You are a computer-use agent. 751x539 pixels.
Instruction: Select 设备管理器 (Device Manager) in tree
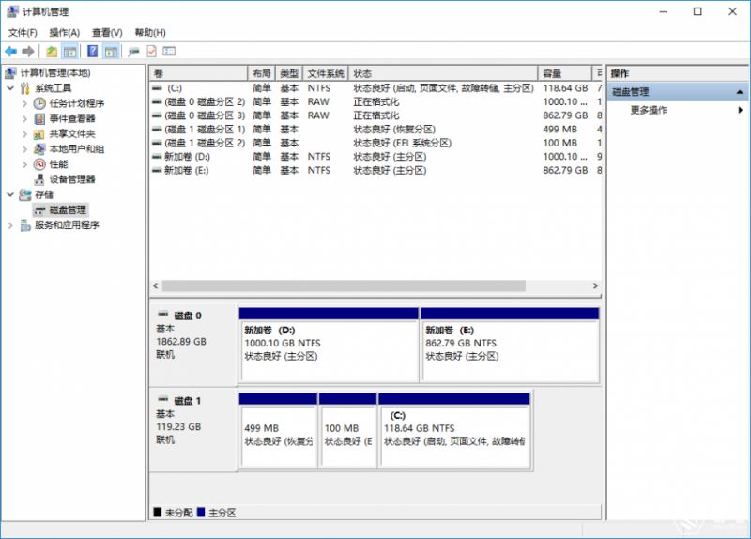[72, 179]
